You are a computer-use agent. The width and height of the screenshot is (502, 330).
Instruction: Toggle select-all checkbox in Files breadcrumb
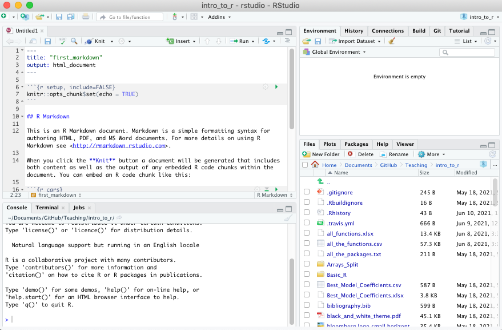tap(305, 165)
